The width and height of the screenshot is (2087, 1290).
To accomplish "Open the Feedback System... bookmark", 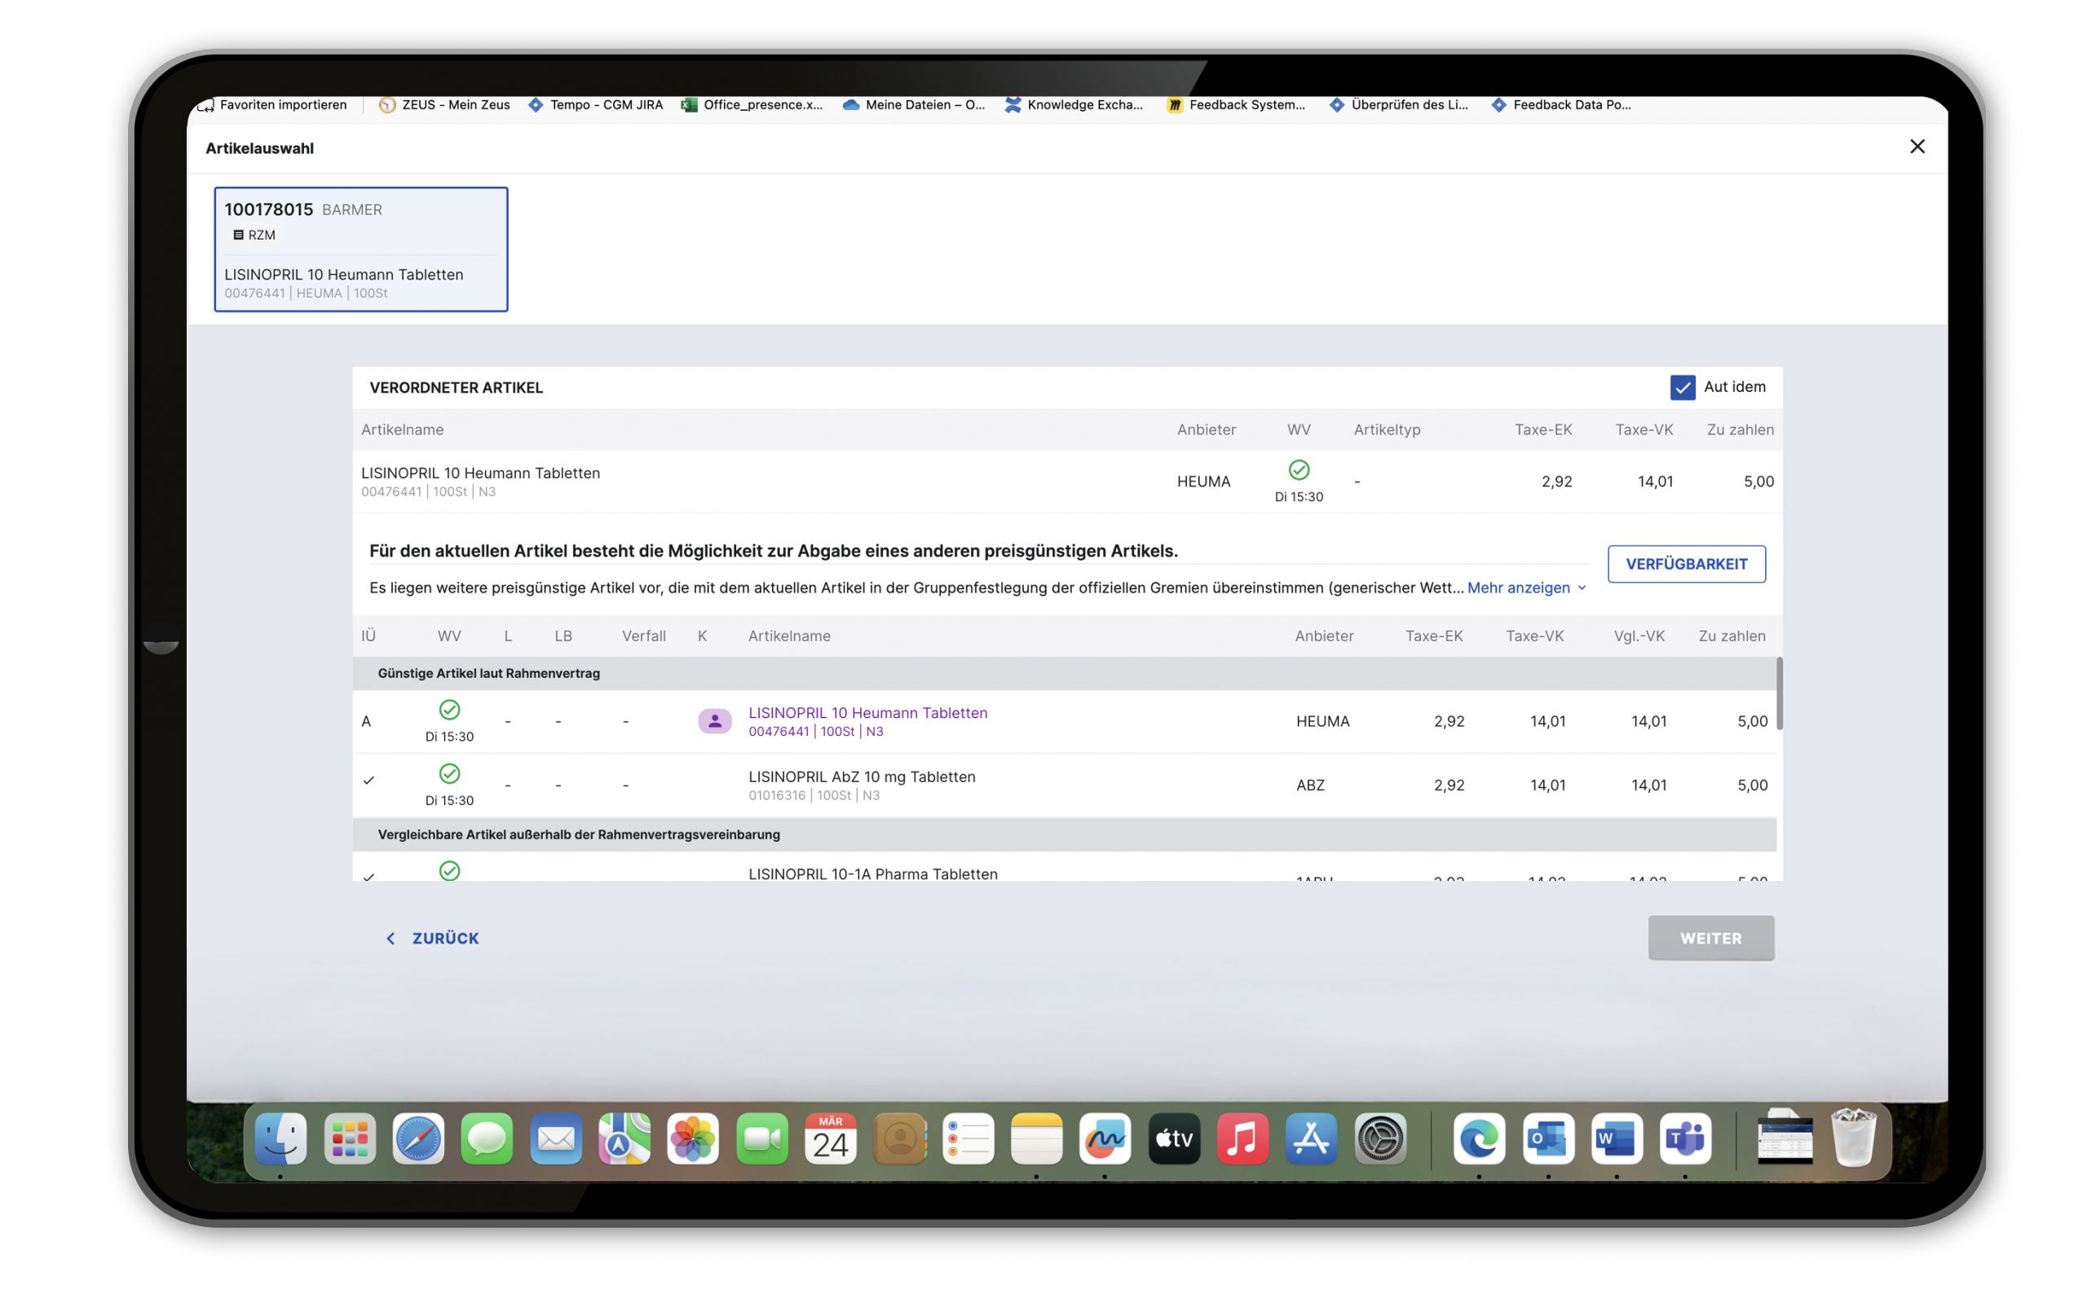I will pos(1235,105).
